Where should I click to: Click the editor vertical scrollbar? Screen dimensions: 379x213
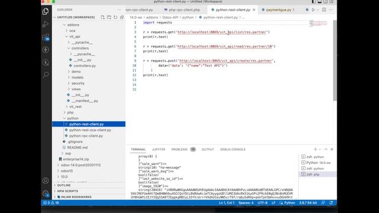coord(335,60)
